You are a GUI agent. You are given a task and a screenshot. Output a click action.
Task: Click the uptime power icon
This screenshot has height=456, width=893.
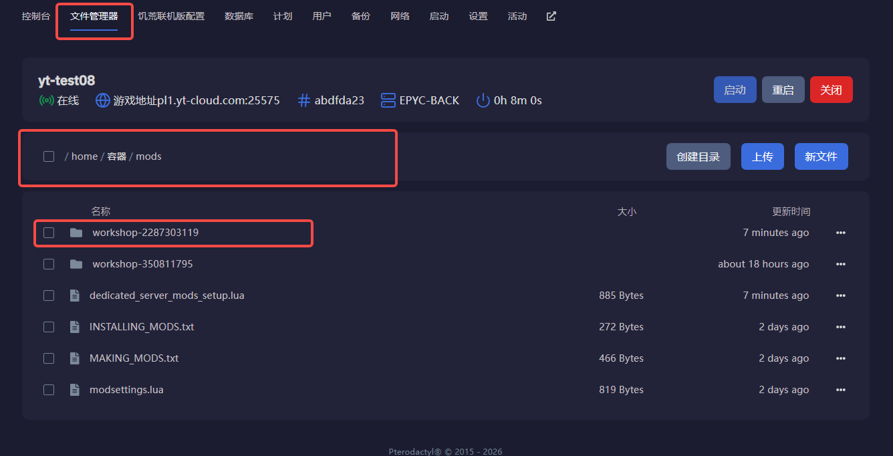pyautogui.click(x=483, y=100)
